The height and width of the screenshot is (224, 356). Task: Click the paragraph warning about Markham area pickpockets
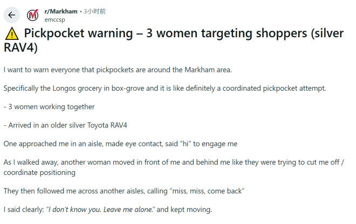pos(117,70)
